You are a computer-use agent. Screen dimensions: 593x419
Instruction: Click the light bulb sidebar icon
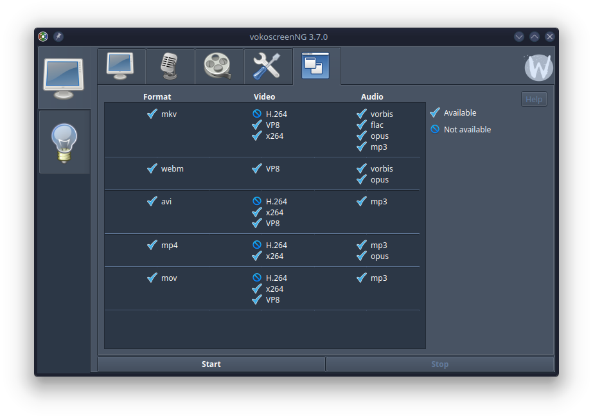[x=64, y=142]
